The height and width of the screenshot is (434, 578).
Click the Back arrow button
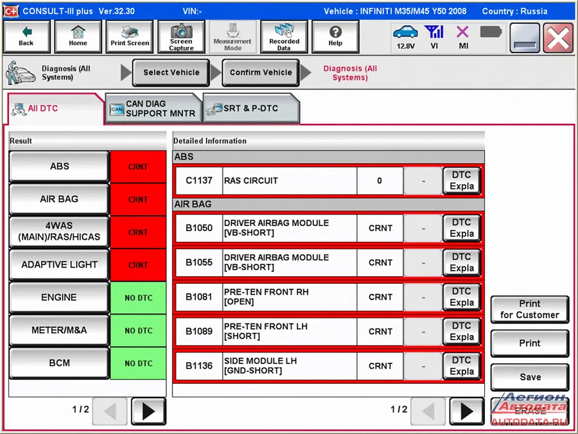(x=26, y=37)
